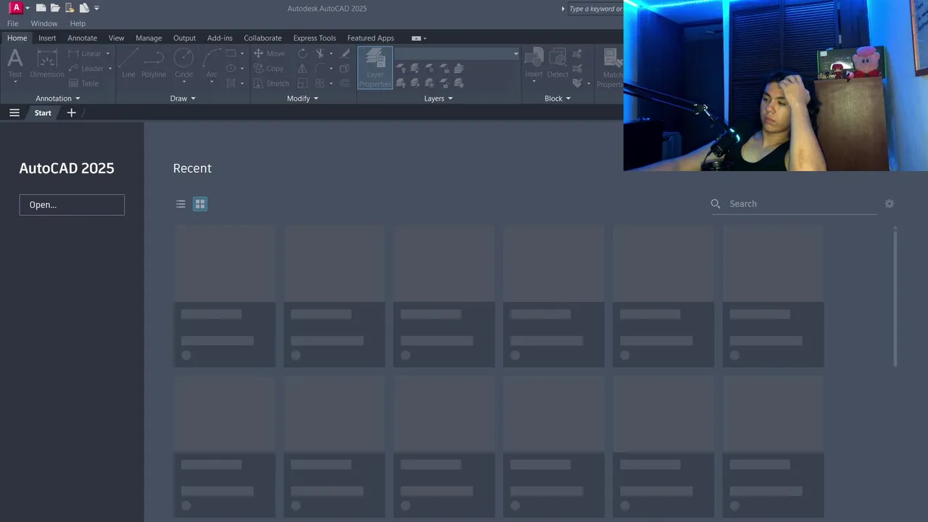Click the Erase icon in Modify panel
The height and width of the screenshot is (522, 928).
[x=345, y=54]
